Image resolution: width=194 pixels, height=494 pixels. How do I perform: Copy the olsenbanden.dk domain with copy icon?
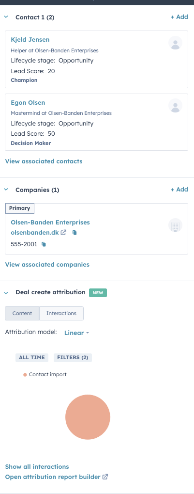tap(75, 233)
